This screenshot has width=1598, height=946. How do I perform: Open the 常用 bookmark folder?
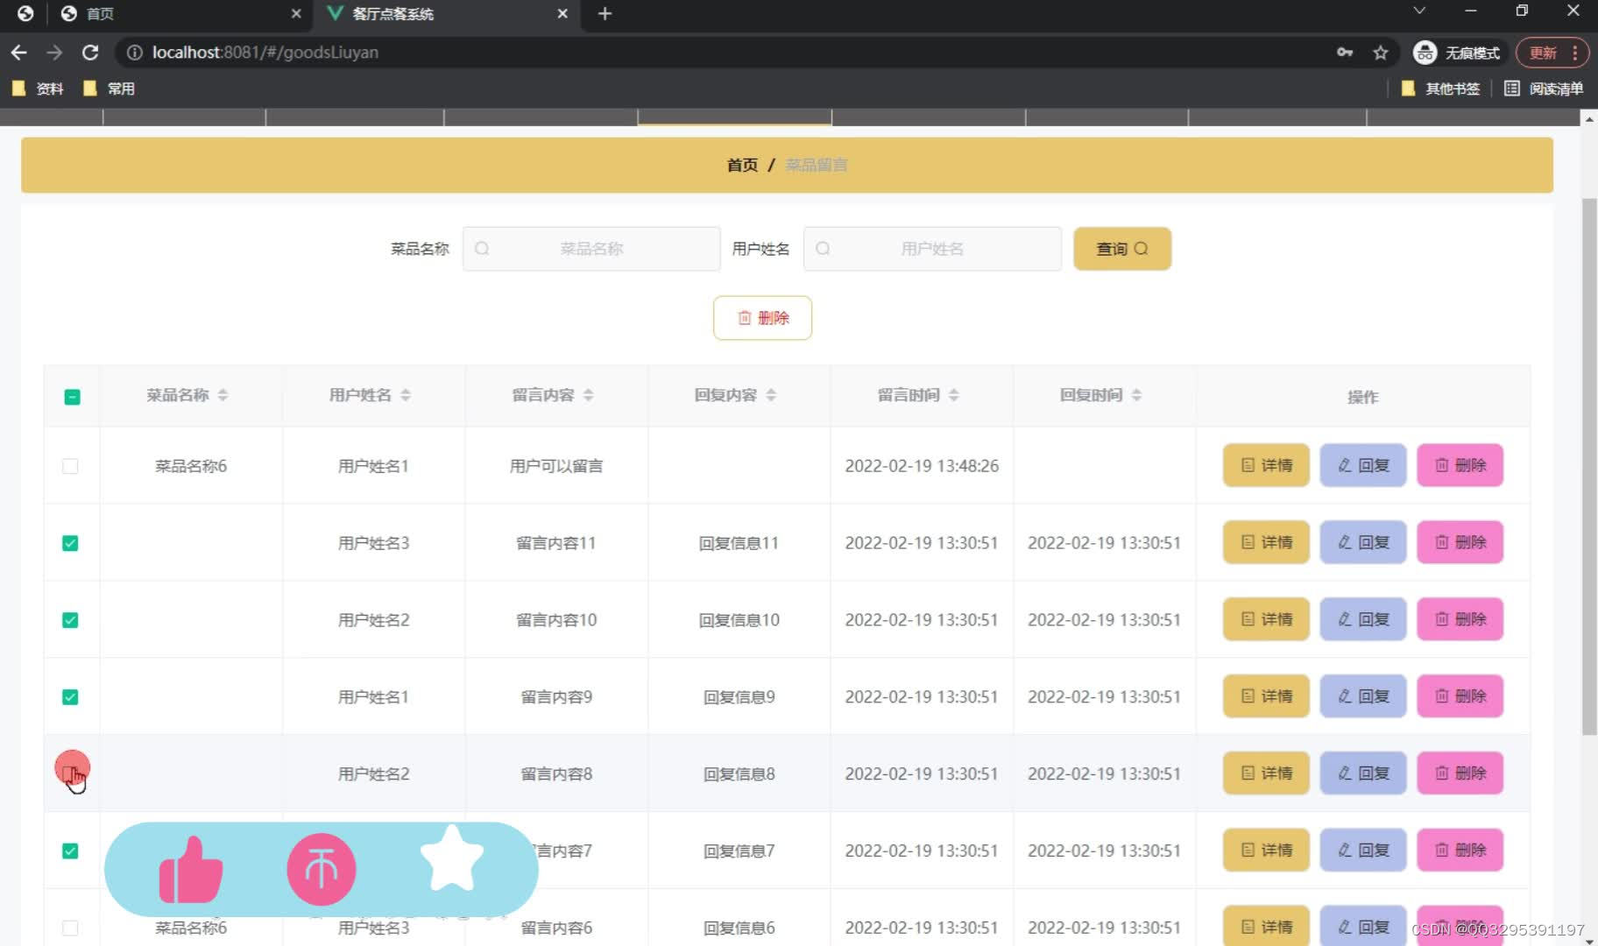[x=109, y=88]
